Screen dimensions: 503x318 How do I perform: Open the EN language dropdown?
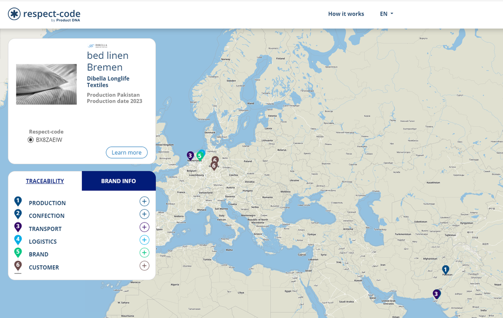point(386,14)
